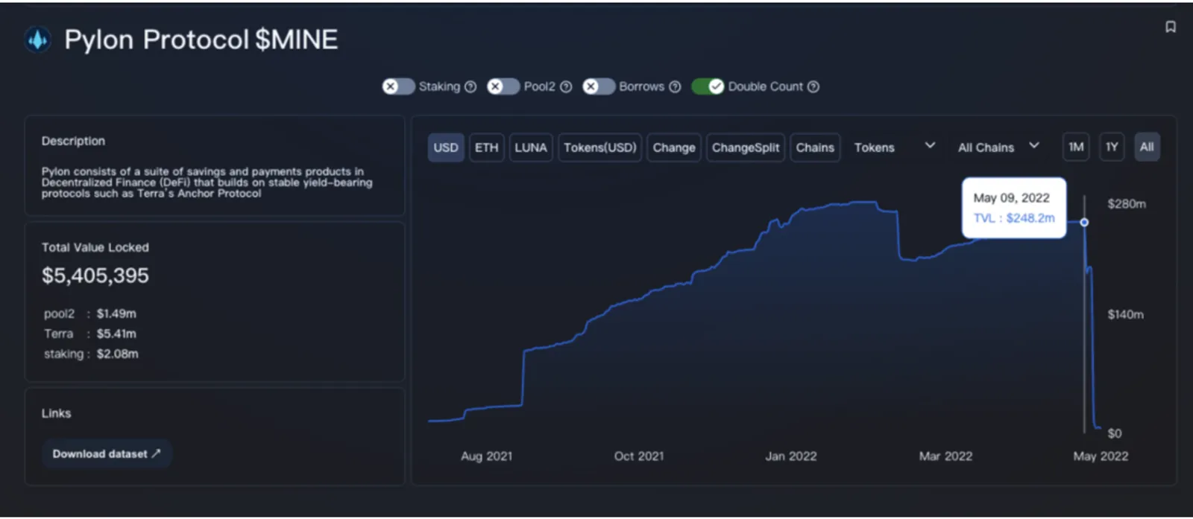Viewport: 1193px width, 519px height.
Task: Click the pool2 $1.49m value
Action: 116,313
